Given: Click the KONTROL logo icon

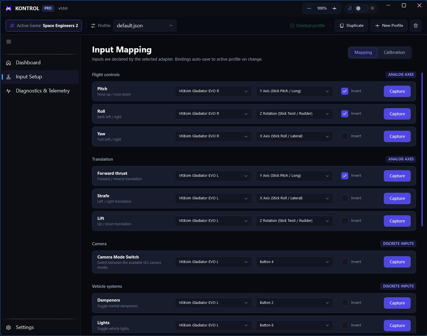Looking at the screenshot, I should pyautogui.click(x=8, y=8).
